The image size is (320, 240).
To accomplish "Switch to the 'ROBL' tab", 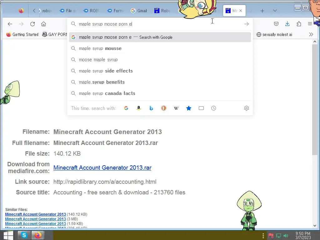I will [x=91, y=11].
